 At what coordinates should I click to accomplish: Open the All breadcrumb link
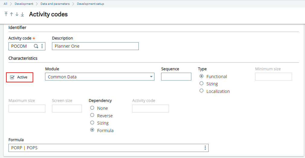5,4
